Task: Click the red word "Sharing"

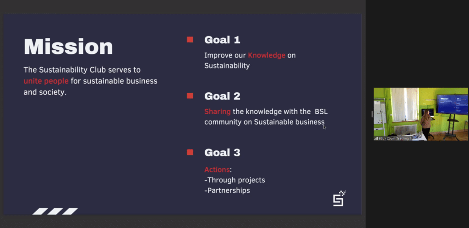Action: [x=218, y=111]
